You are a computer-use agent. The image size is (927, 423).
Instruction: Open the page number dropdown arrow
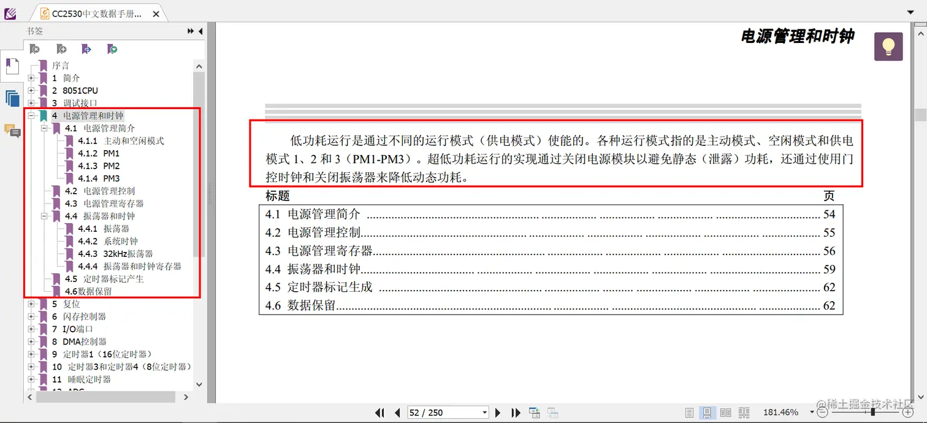485,413
